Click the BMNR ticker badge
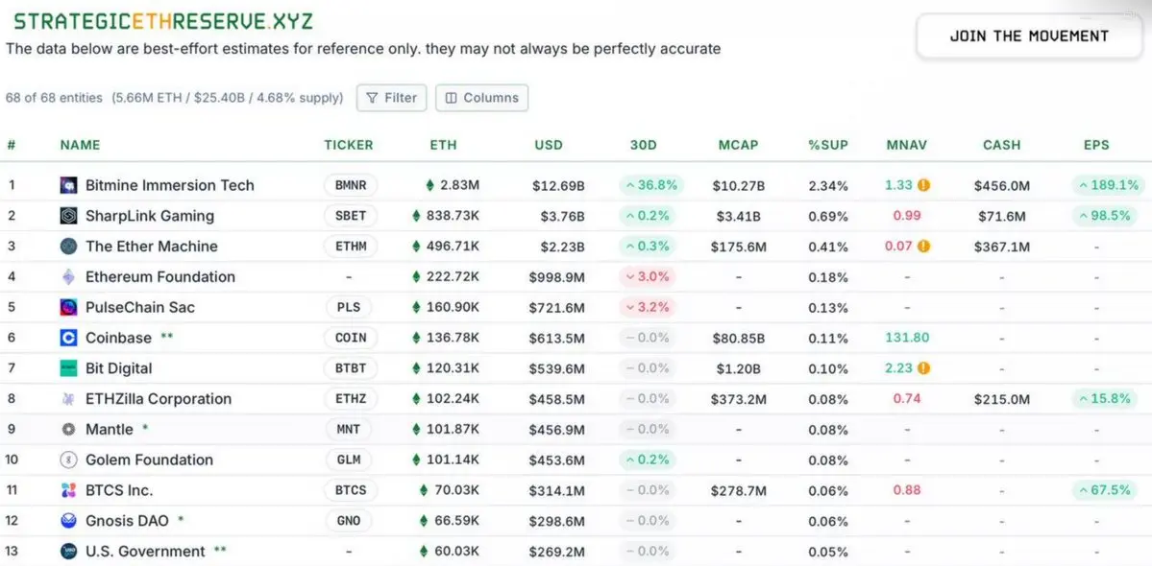 click(x=351, y=185)
